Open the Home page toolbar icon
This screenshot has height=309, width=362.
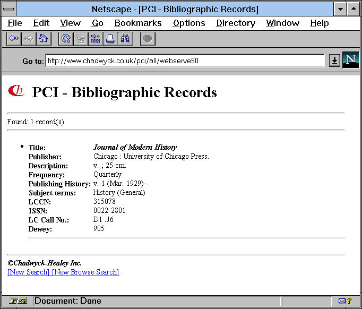point(44,39)
